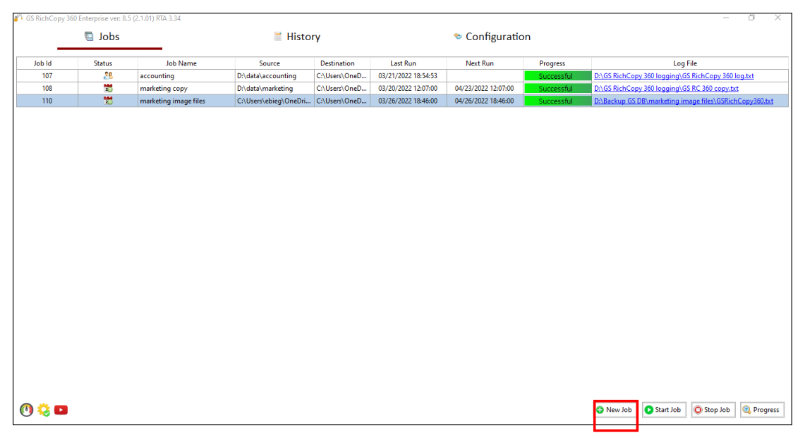
Task: Click the Destination column header
Action: pos(342,63)
